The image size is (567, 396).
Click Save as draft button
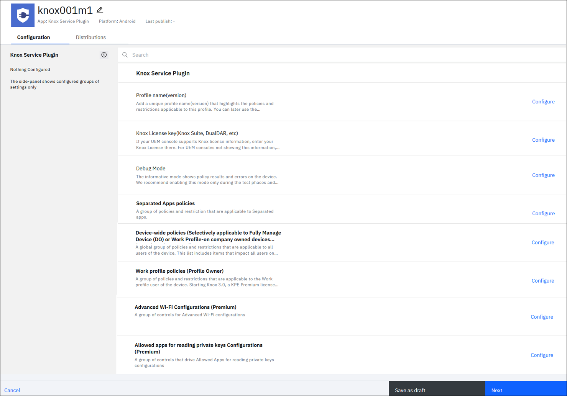pos(437,388)
